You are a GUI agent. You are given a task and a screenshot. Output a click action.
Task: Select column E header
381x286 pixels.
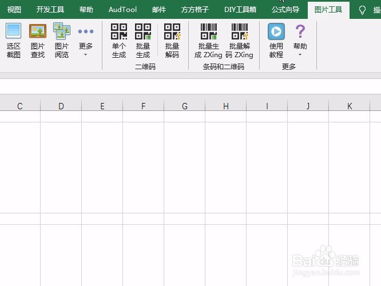point(102,106)
